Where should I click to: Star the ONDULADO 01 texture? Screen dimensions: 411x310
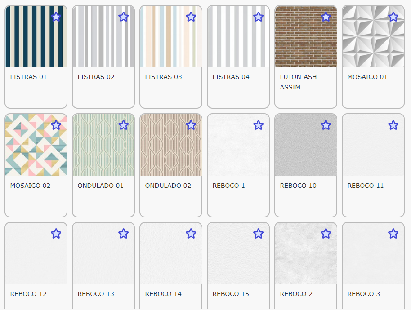click(123, 125)
